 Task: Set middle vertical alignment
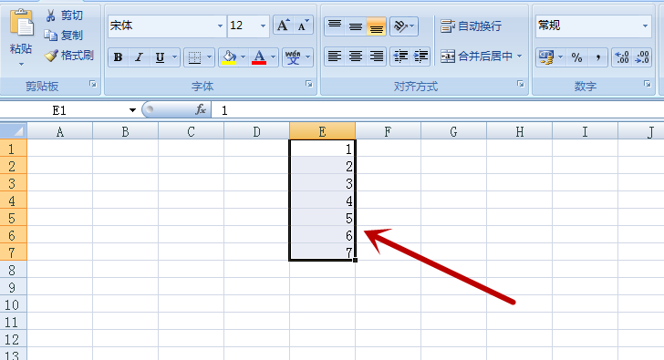(356, 26)
